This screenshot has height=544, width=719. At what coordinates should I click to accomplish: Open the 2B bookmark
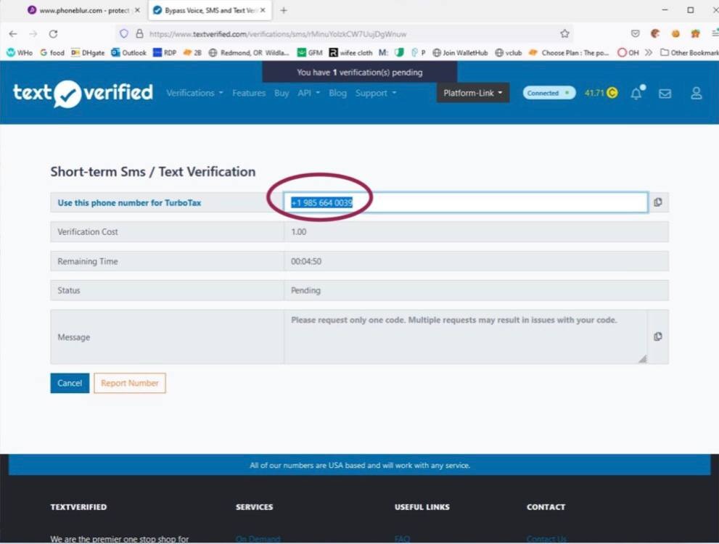click(x=192, y=53)
